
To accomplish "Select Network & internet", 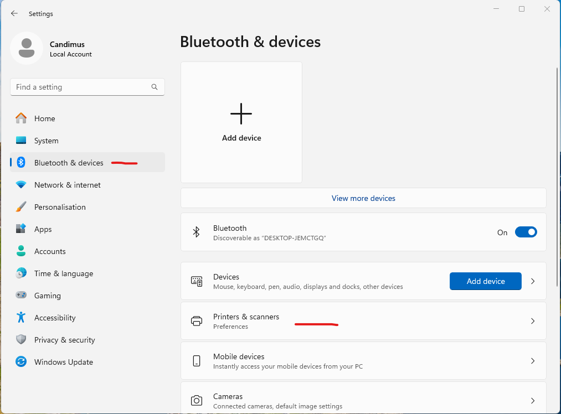I will 88,185.
